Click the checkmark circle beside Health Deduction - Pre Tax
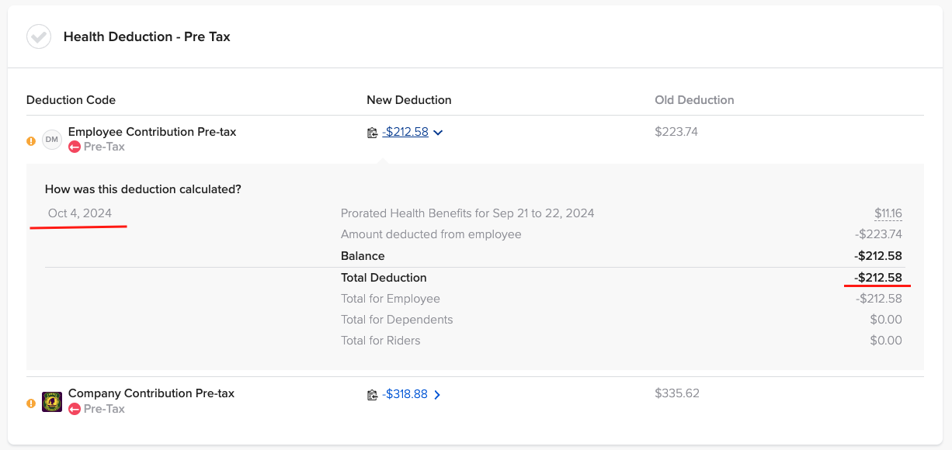 (38, 36)
